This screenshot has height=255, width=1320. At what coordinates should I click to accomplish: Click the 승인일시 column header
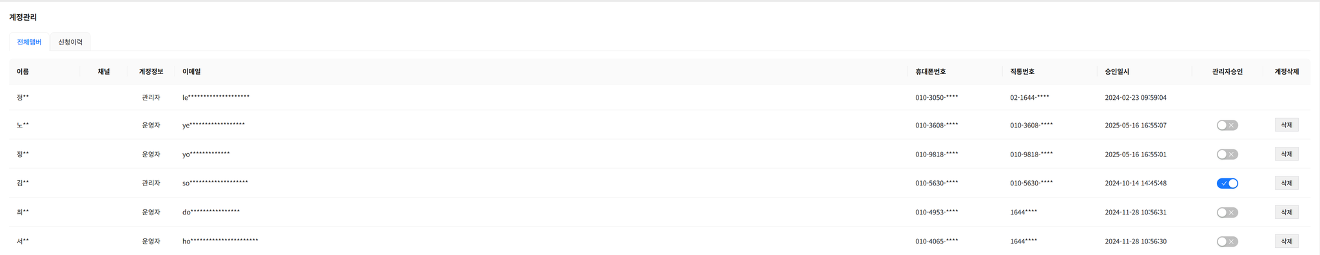(1117, 71)
